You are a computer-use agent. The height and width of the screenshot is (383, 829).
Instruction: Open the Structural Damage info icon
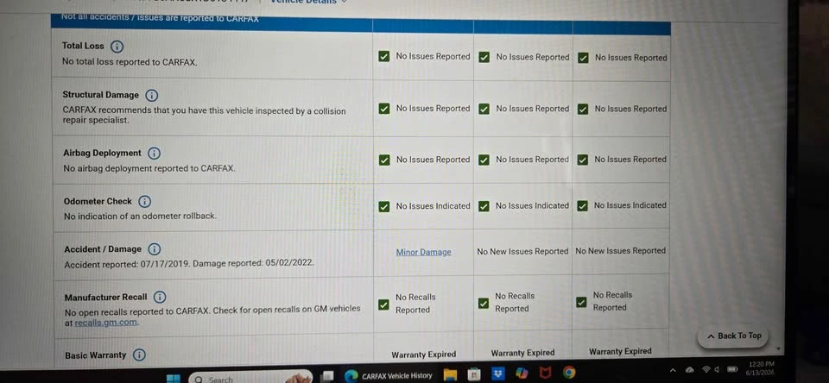152,95
